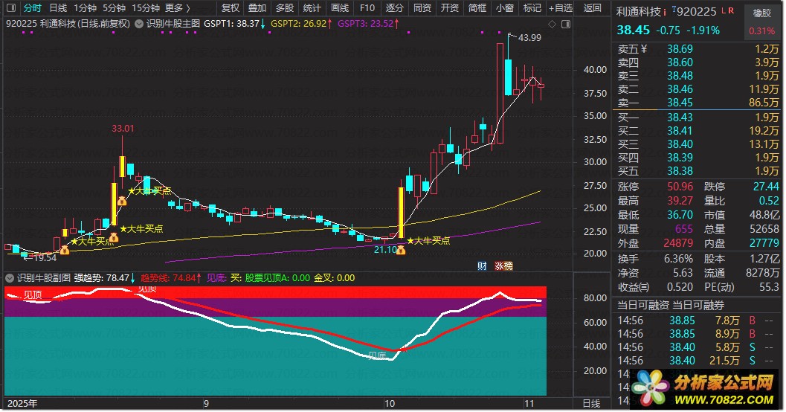Image resolution: width=786 pixels, height=412 pixels.
Task: Expand the 识别牛股主图 indicator dropdown arrow
Action: [x=139, y=24]
